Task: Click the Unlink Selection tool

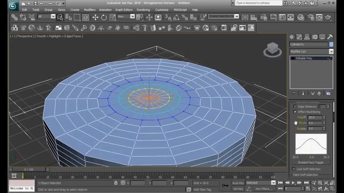Action: (x=23, y=17)
